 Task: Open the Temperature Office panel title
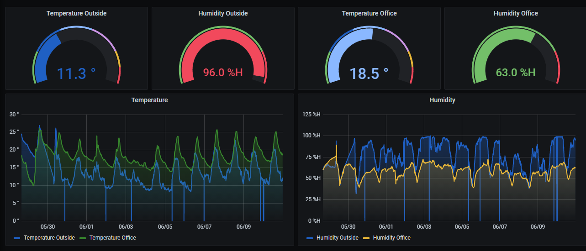click(369, 13)
